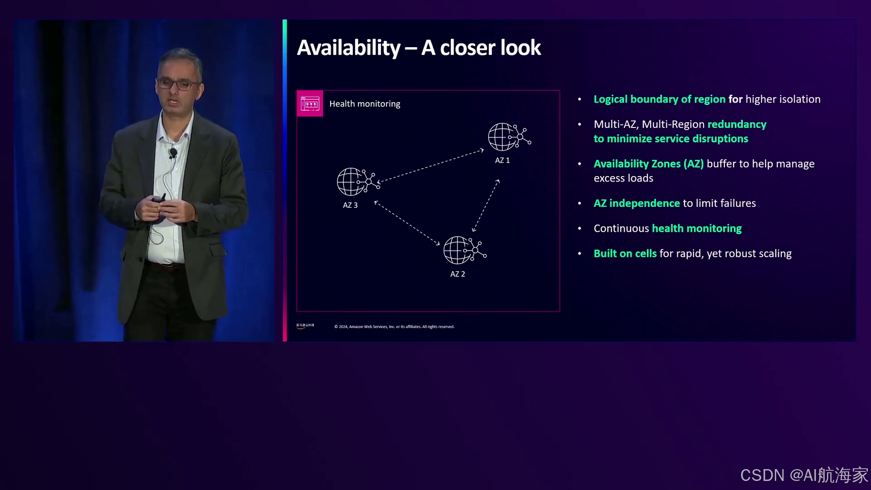Click 'Availability Zones (AZ)' highlighted text
Screen dimensions: 871x490
point(648,164)
